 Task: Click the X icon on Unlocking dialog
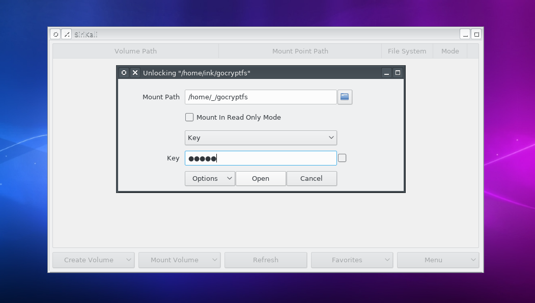point(135,73)
